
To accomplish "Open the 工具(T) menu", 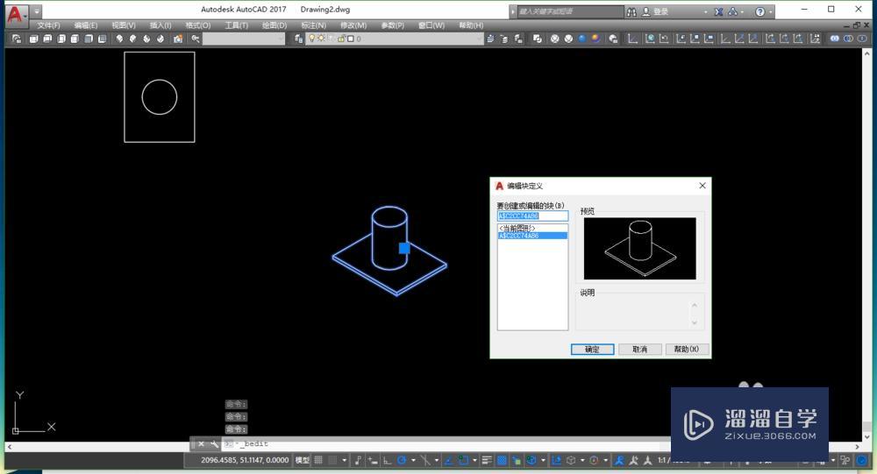I will click(x=236, y=25).
